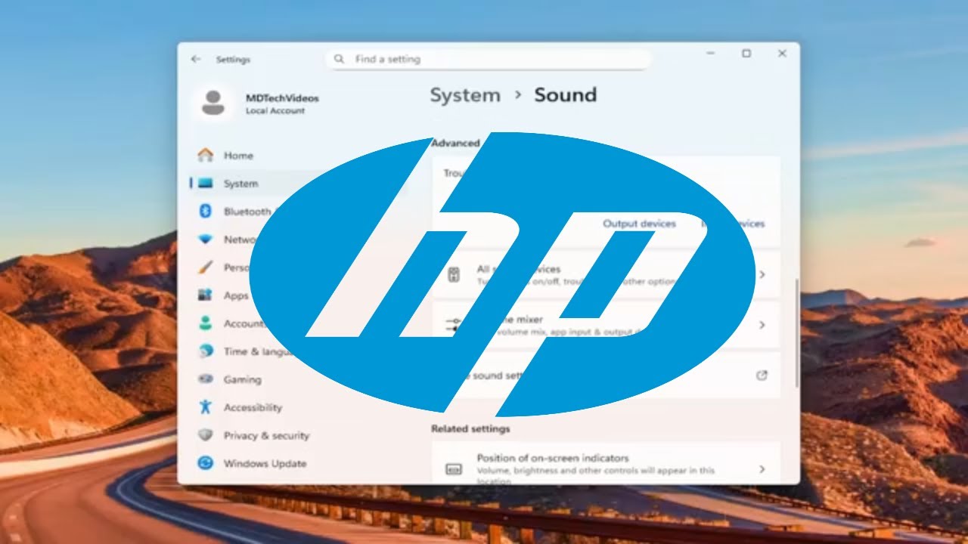Viewport: 968px width, 544px height.
Task: Click the Windows Update icon
Action: 205,463
